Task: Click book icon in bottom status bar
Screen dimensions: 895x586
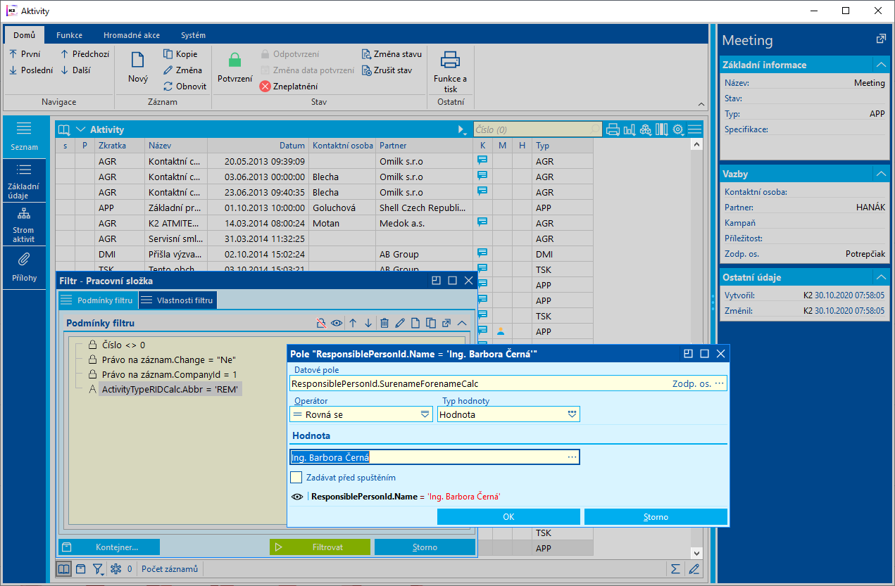Action: click(x=63, y=568)
